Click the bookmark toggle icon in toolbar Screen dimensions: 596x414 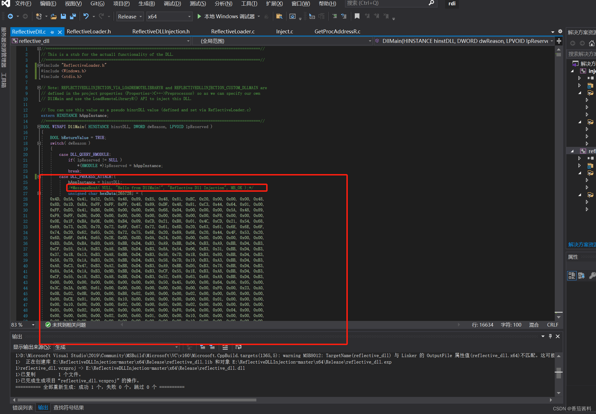[x=357, y=16]
